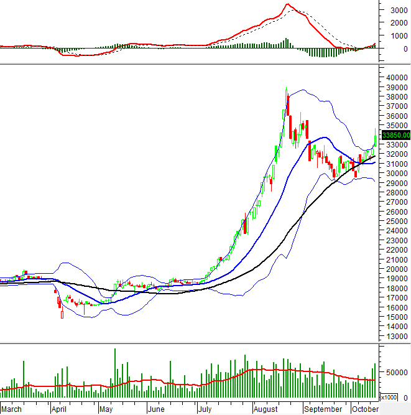This screenshot has height=415, width=411.
Task: Select the 20000 price axis label
Action: tap(396, 269)
